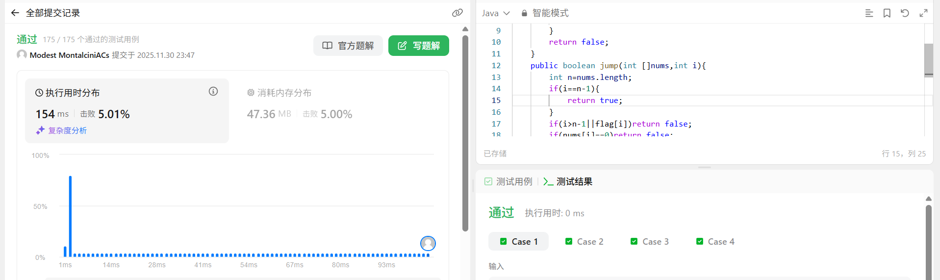The image size is (940, 280).
Task: Select Case 1 result
Action: pos(518,241)
